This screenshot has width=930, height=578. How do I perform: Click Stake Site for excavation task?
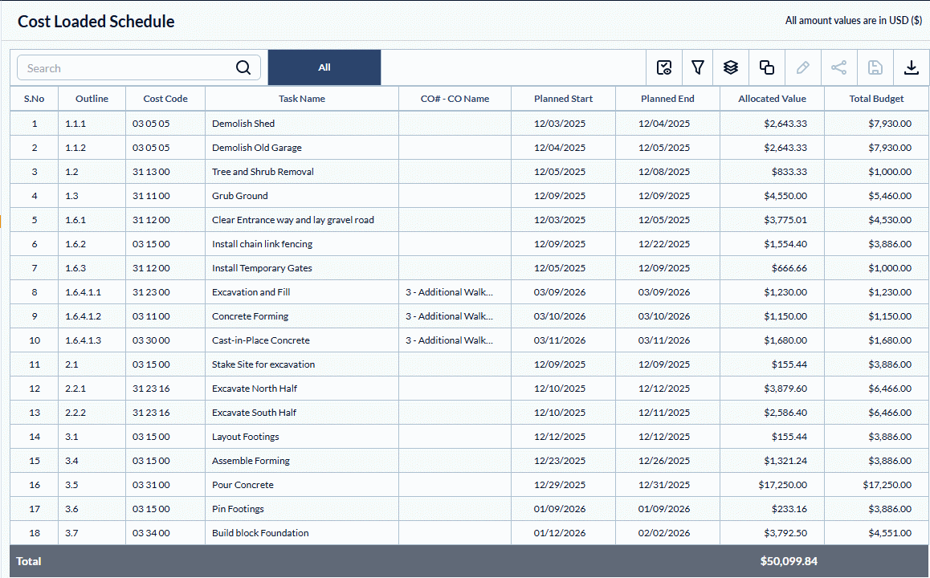[x=263, y=364]
